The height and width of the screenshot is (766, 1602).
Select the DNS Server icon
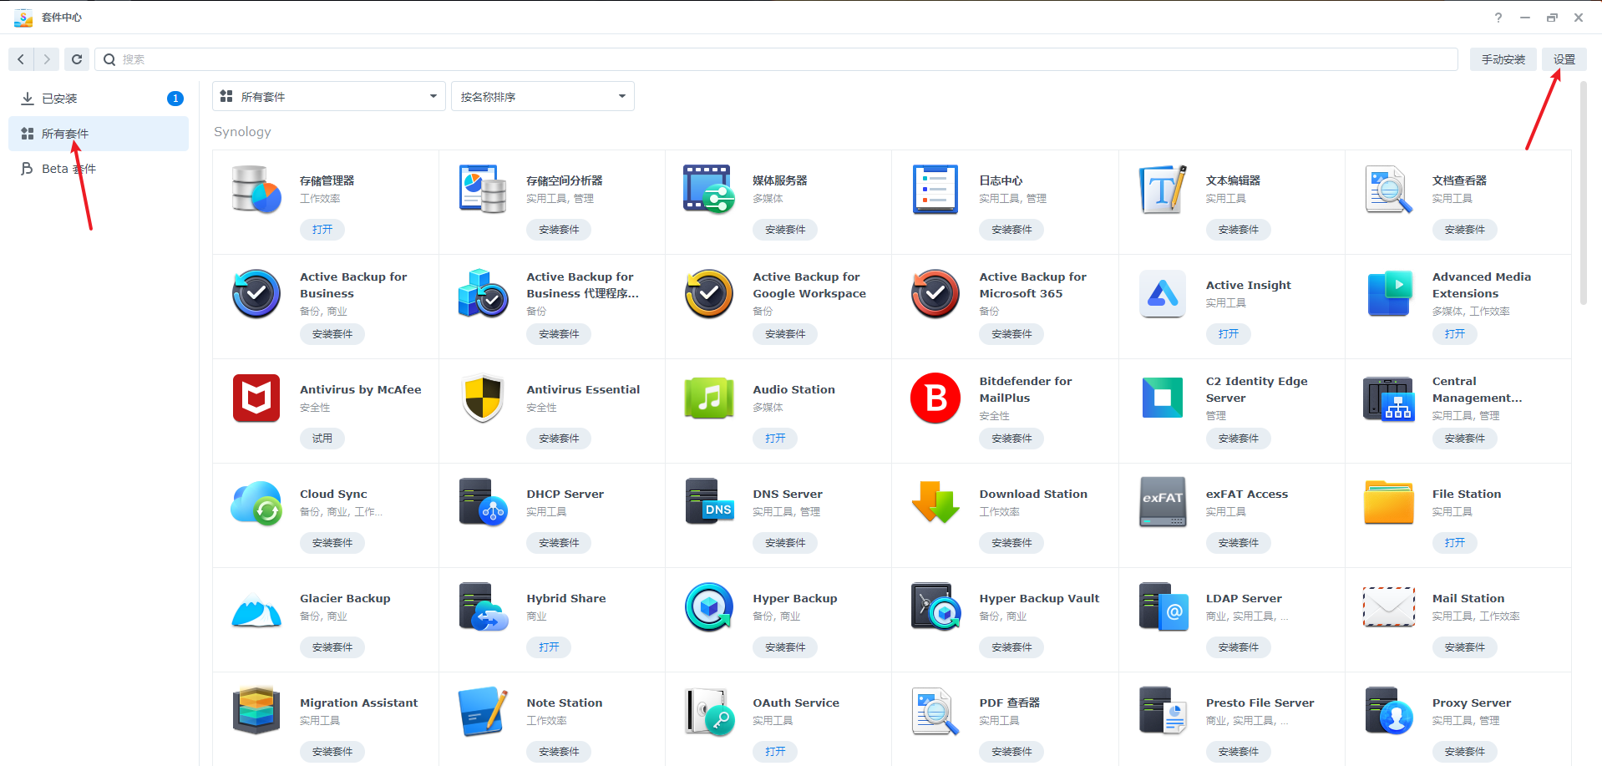tap(708, 502)
